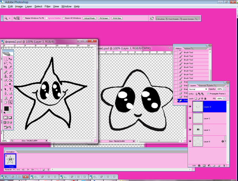Click the zoom out icon in options bar
The image size is (238, 181).
coord(18,18)
